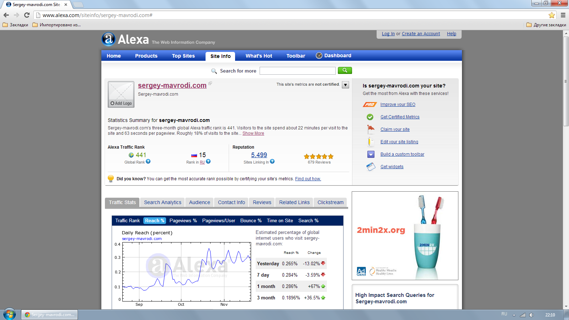This screenshot has height=320, width=569.
Task: Click the flag icon for Claim your site
Action: tap(371, 129)
